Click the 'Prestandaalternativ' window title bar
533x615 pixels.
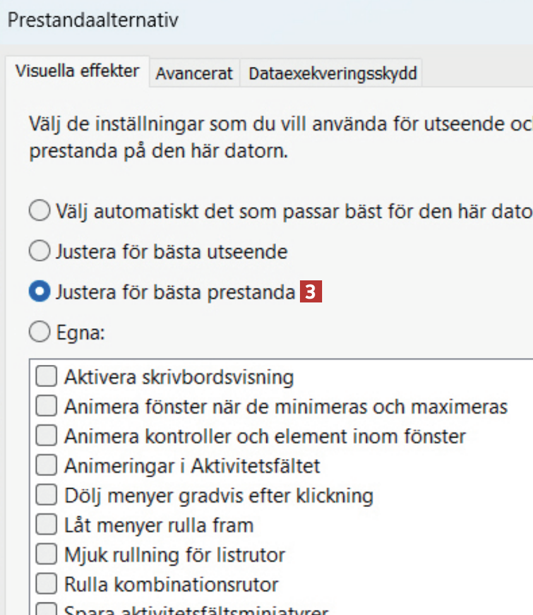253,20
